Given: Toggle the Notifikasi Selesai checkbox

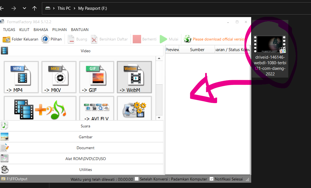Looking at the screenshot, I should click(212, 179).
